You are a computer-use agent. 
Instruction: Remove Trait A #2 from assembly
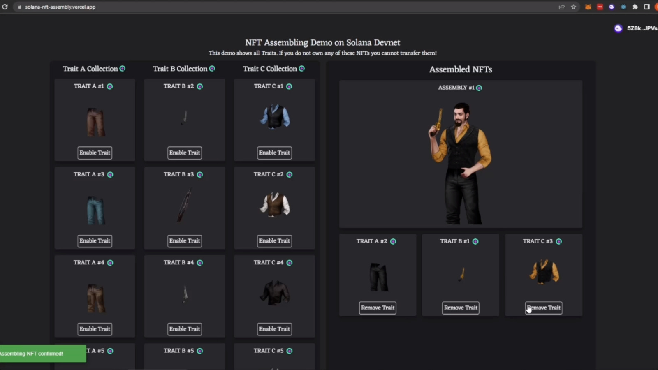(x=378, y=308)
